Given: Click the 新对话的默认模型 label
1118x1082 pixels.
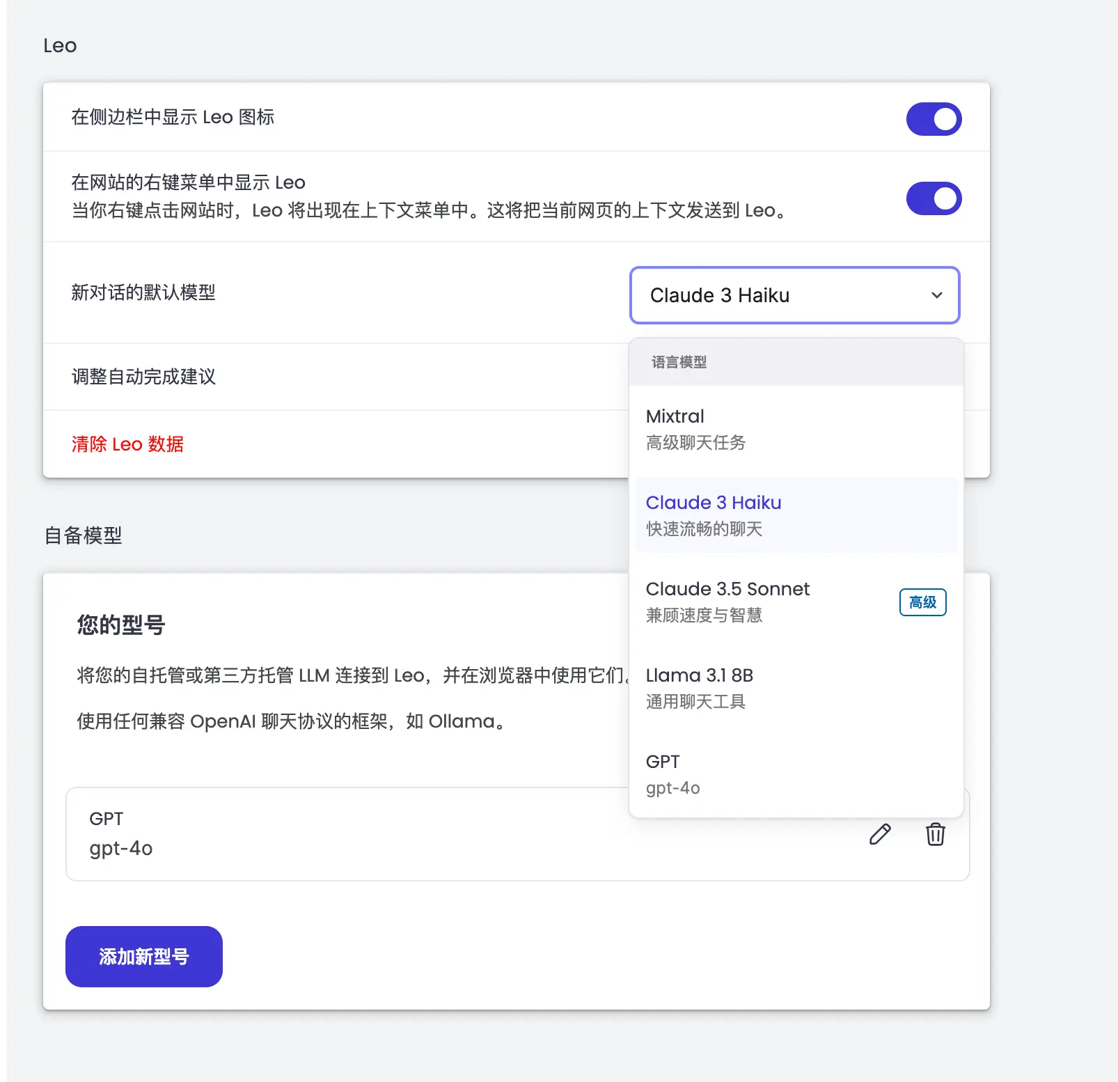Looking at the screenshot, I should pos(143,292).
